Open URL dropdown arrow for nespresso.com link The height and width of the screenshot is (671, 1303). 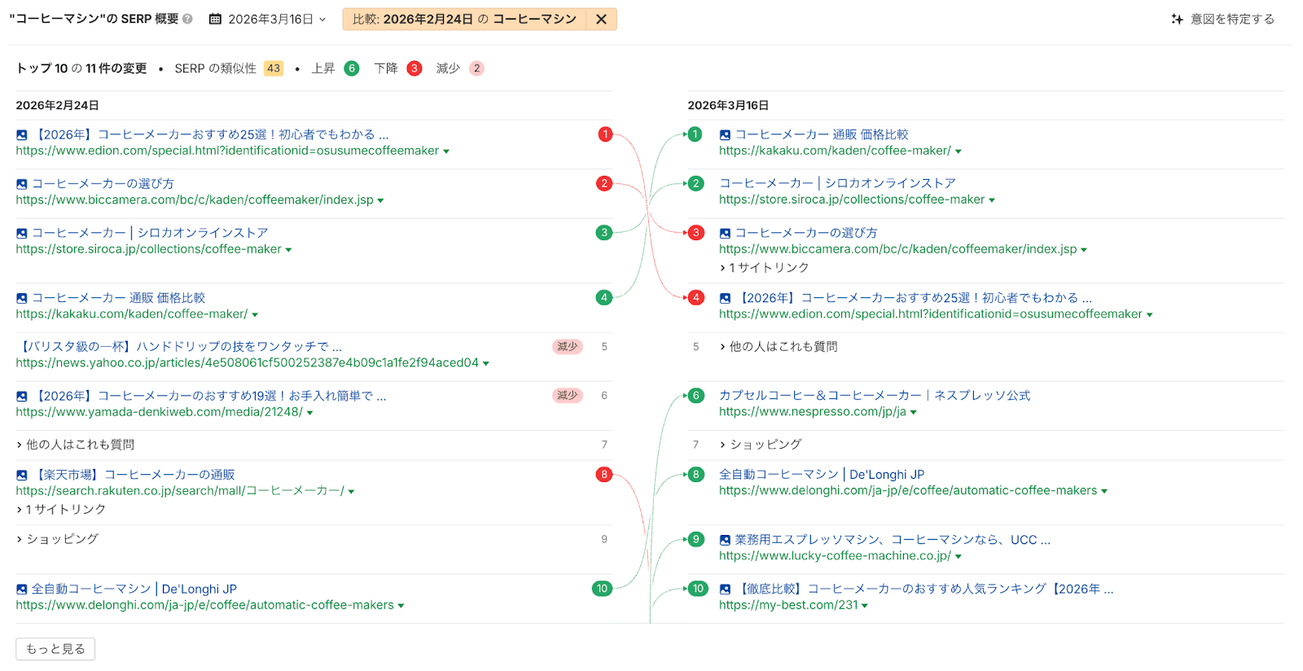tap(914, 413)
